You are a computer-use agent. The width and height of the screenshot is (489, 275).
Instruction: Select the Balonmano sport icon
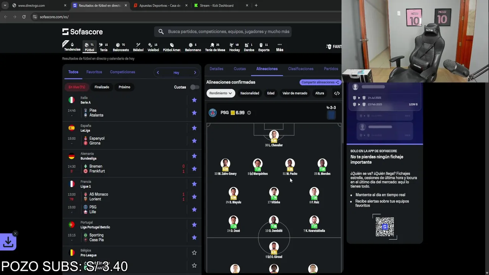(x=193, y=47)
